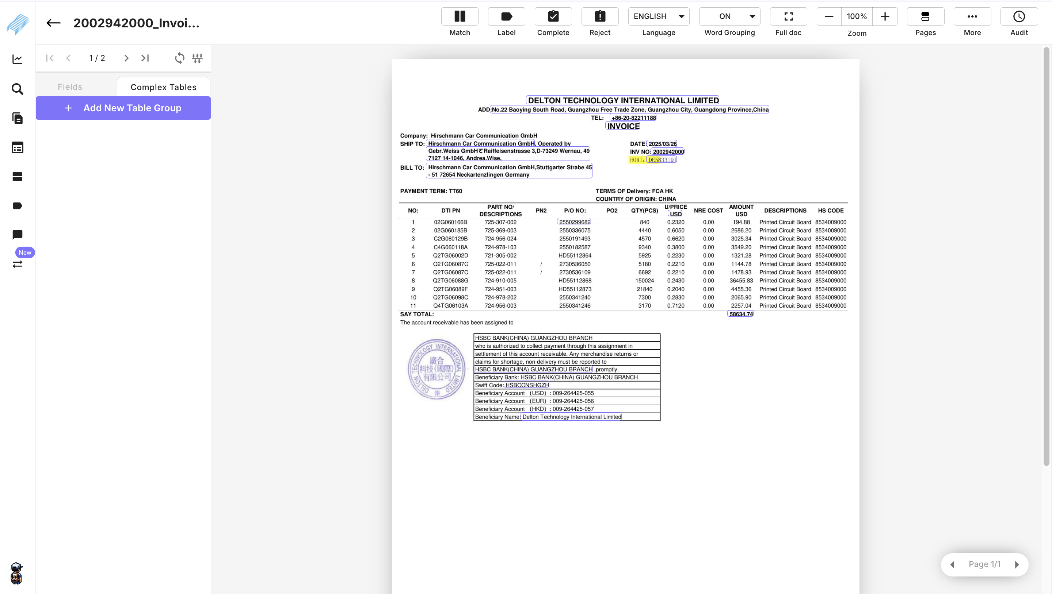
Task: Open Audit history clock icon
Action: click(x=1018, y=17)
